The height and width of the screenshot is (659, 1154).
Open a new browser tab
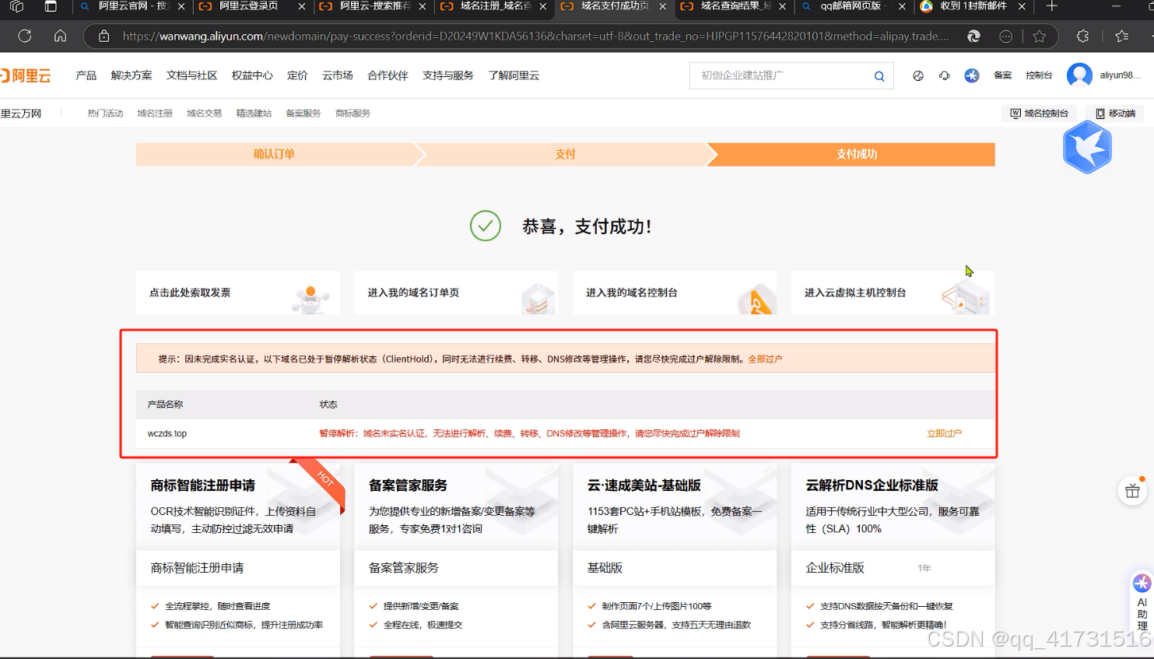coord(1052,6)
